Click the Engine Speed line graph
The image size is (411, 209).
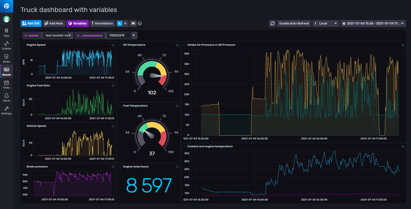[75, 62]
